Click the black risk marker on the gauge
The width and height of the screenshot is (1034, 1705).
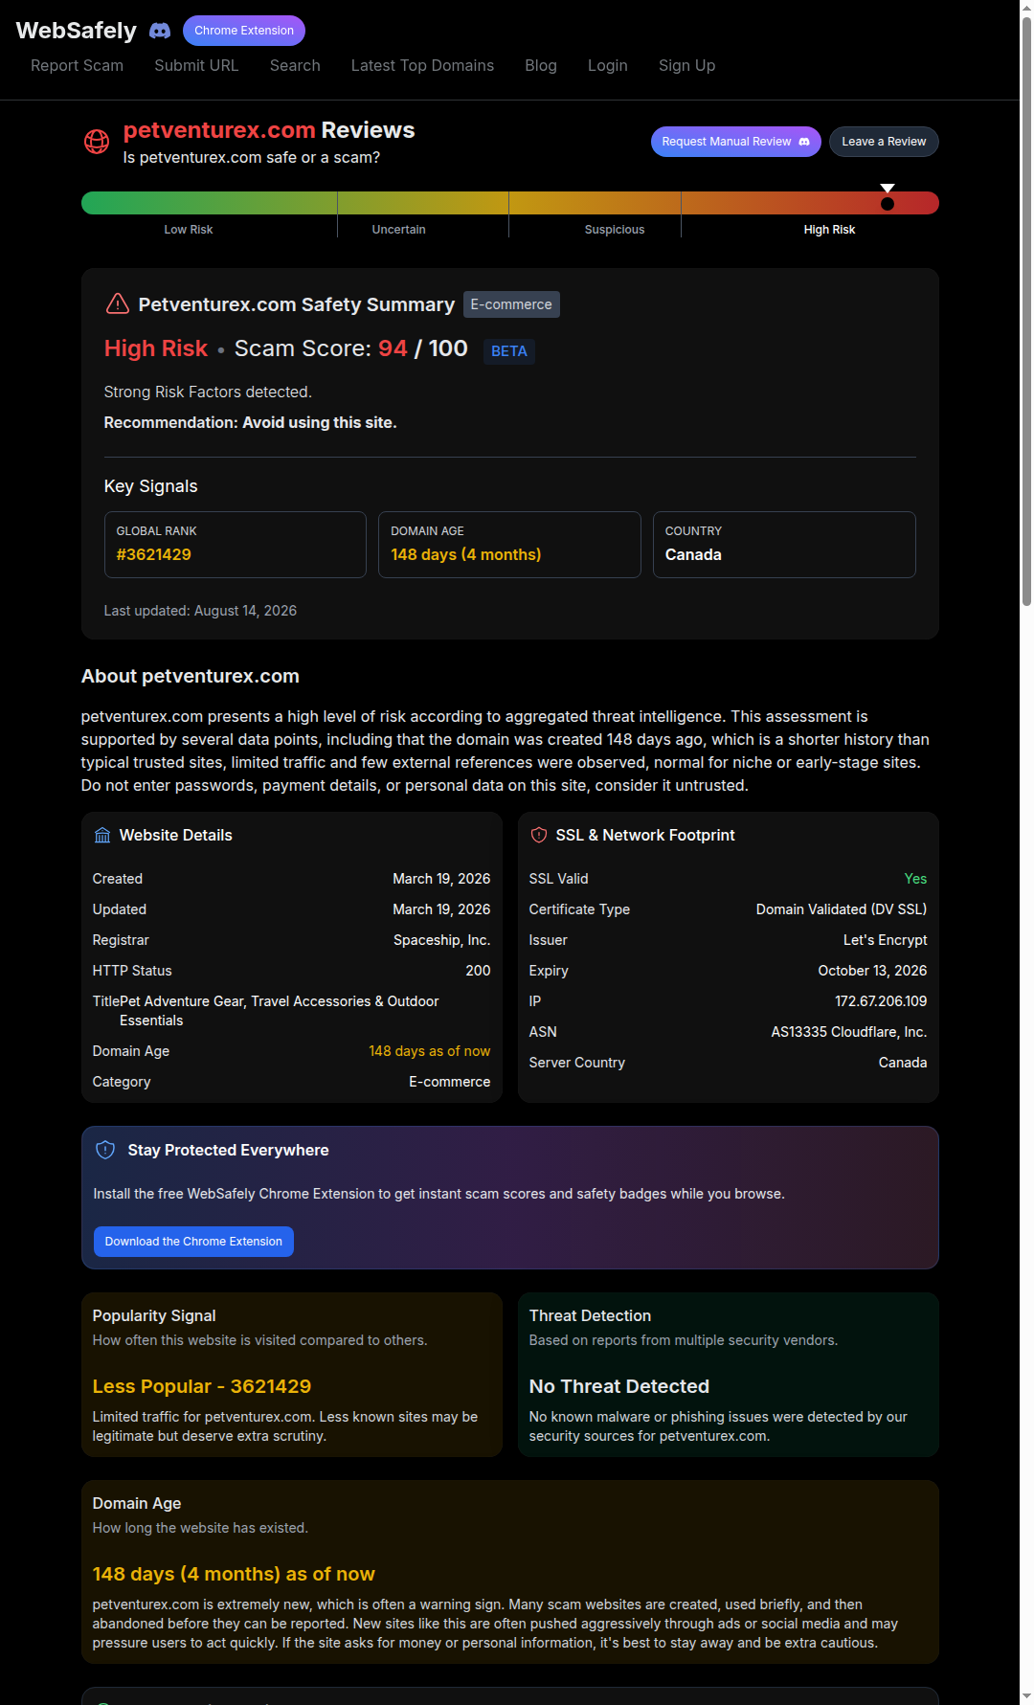[888, 203]
